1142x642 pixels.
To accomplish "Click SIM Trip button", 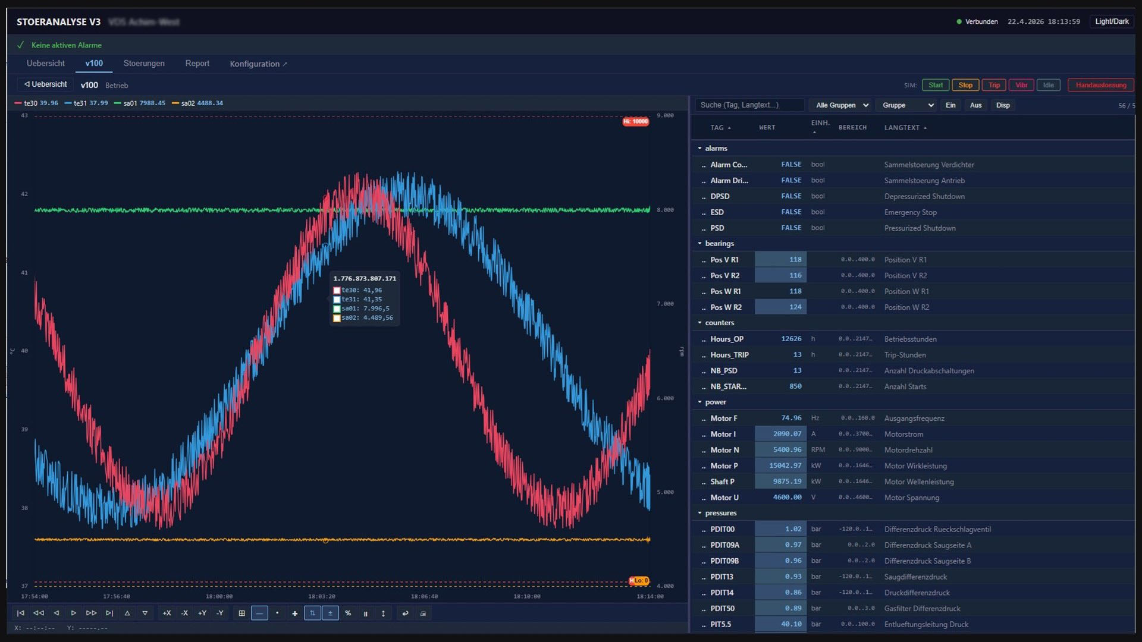I will 994,85.
